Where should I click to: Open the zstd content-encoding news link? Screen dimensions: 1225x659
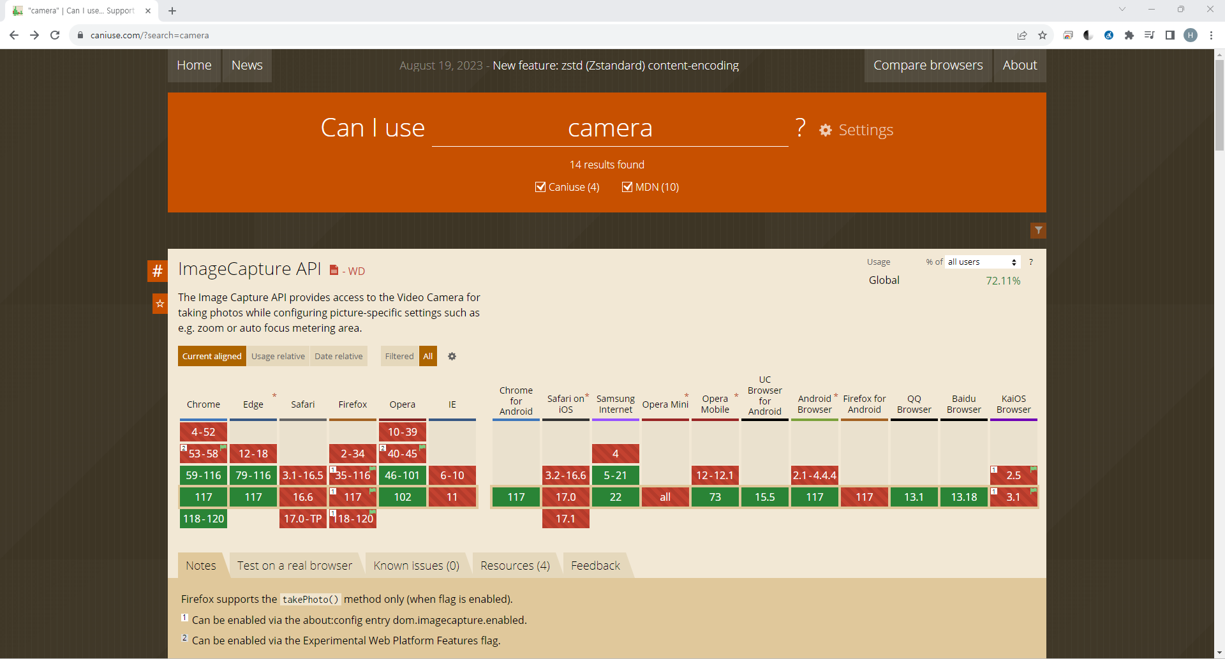point(616,66)
